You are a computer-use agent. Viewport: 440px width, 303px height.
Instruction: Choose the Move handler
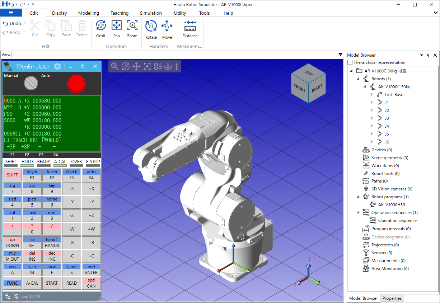pyautogui.click(x=167, y=30)
